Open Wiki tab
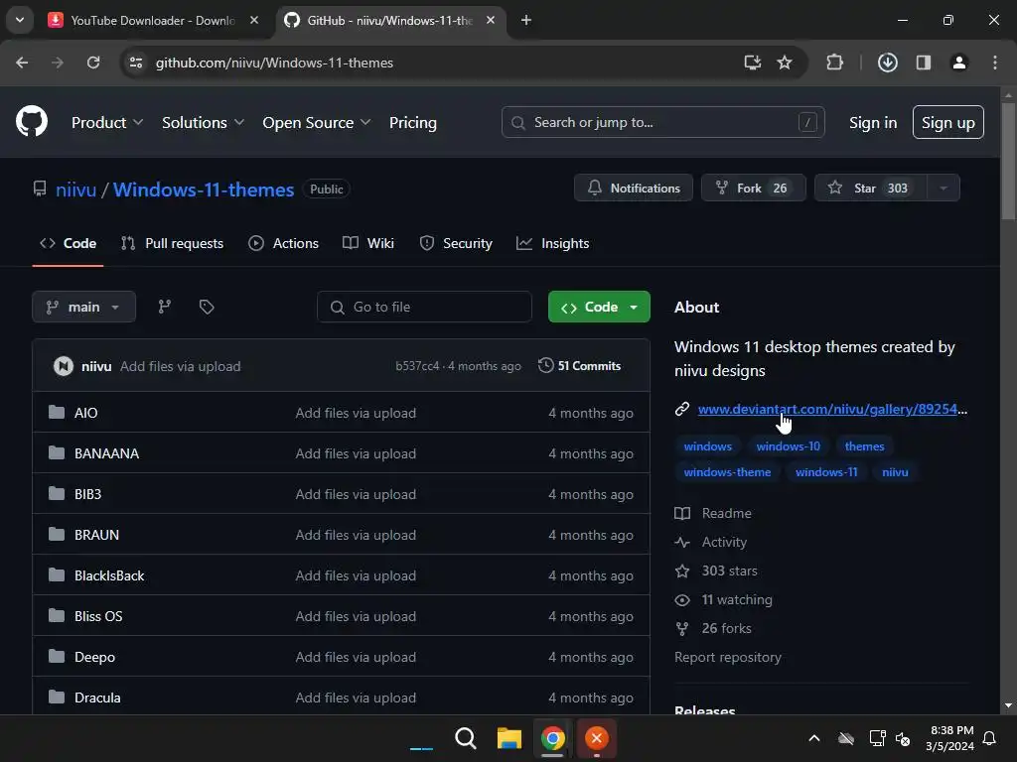Viewport: 1017px width, 762px height. coord(368,244)
